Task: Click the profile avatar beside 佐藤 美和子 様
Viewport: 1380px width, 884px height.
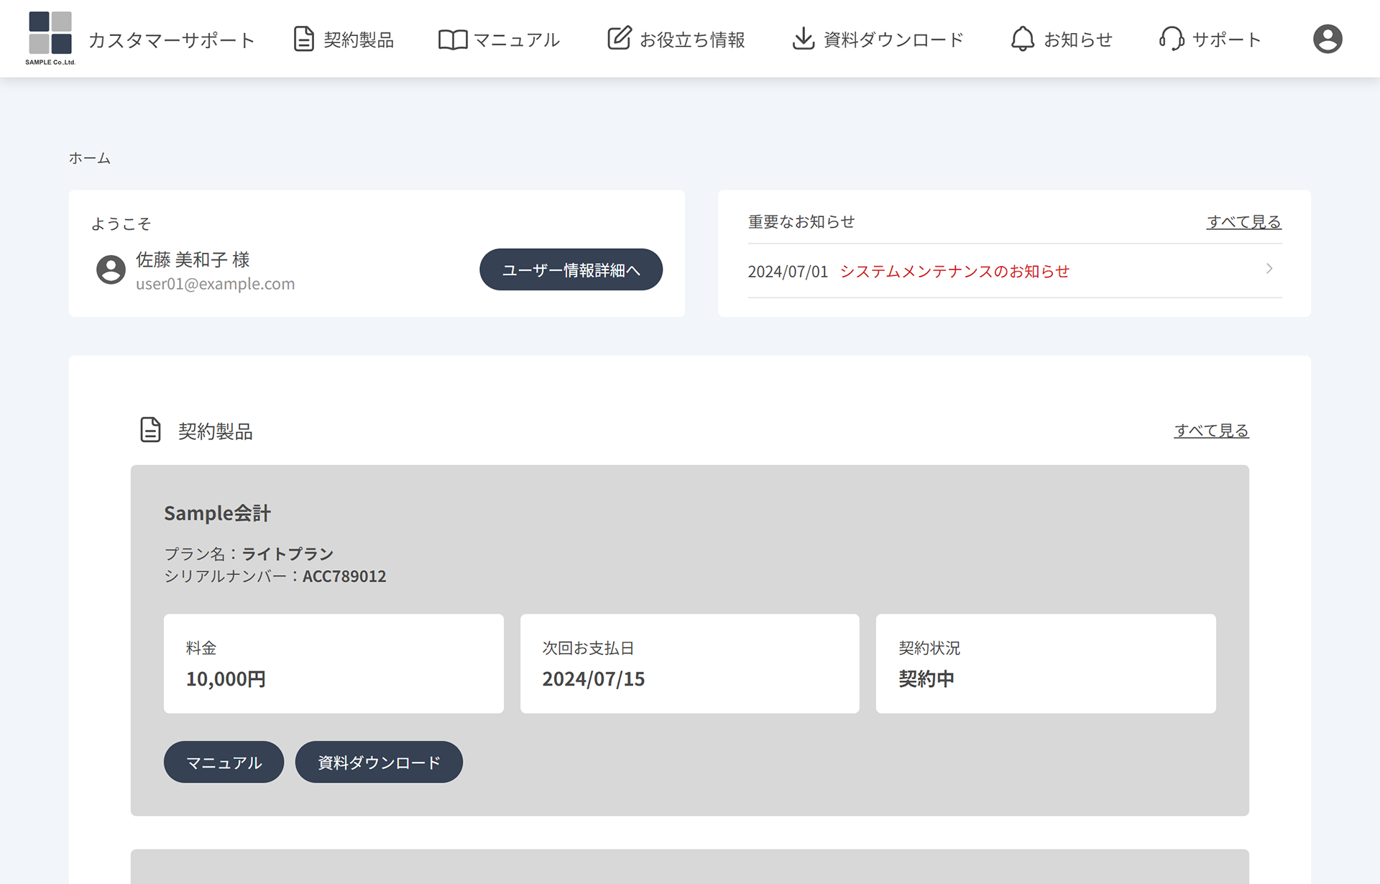Action: 111,270
